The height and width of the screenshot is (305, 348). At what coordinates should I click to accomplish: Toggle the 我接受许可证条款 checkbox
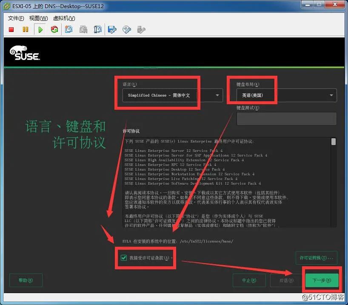(x=124, y=258)
